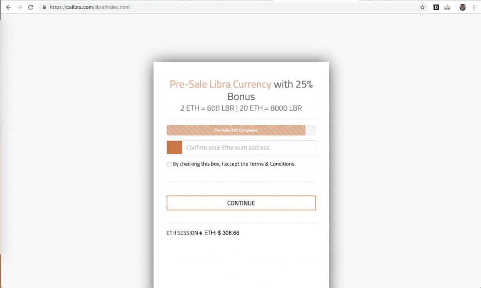
Task: Click the user profile avatar
Action: (463, 8)
